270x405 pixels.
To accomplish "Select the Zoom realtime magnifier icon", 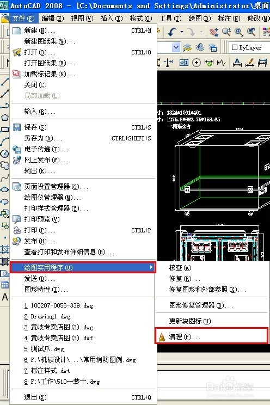I will coord(226,32).
